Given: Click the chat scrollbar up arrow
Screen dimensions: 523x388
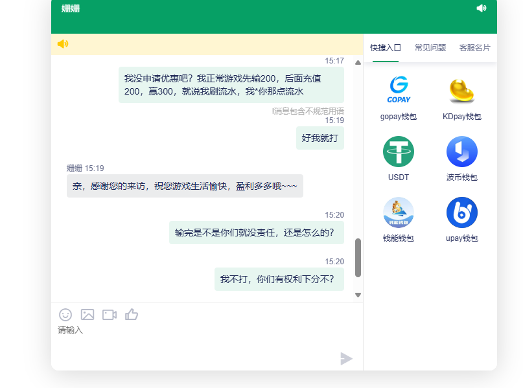Looking at the screenshot, I should click(358, 63).
